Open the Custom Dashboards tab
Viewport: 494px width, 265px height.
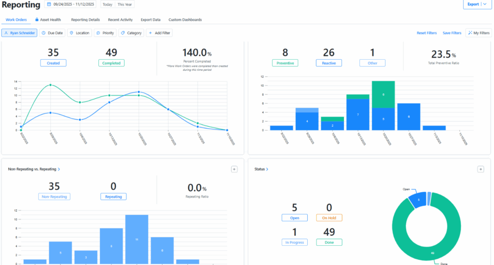(x=185, y=20)
